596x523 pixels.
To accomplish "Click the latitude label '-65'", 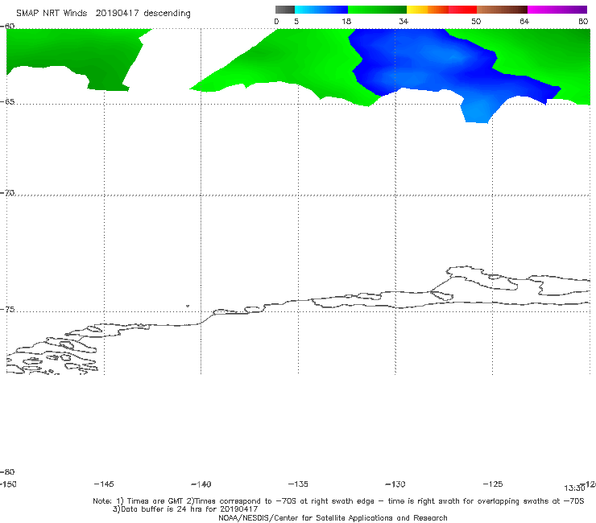I will pos(7,102).
